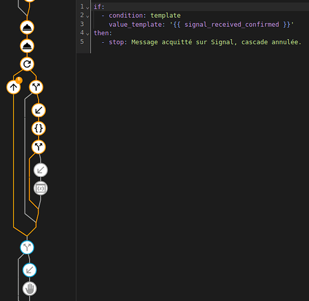Select the grey variable (x) node

[x=40, y=188]
